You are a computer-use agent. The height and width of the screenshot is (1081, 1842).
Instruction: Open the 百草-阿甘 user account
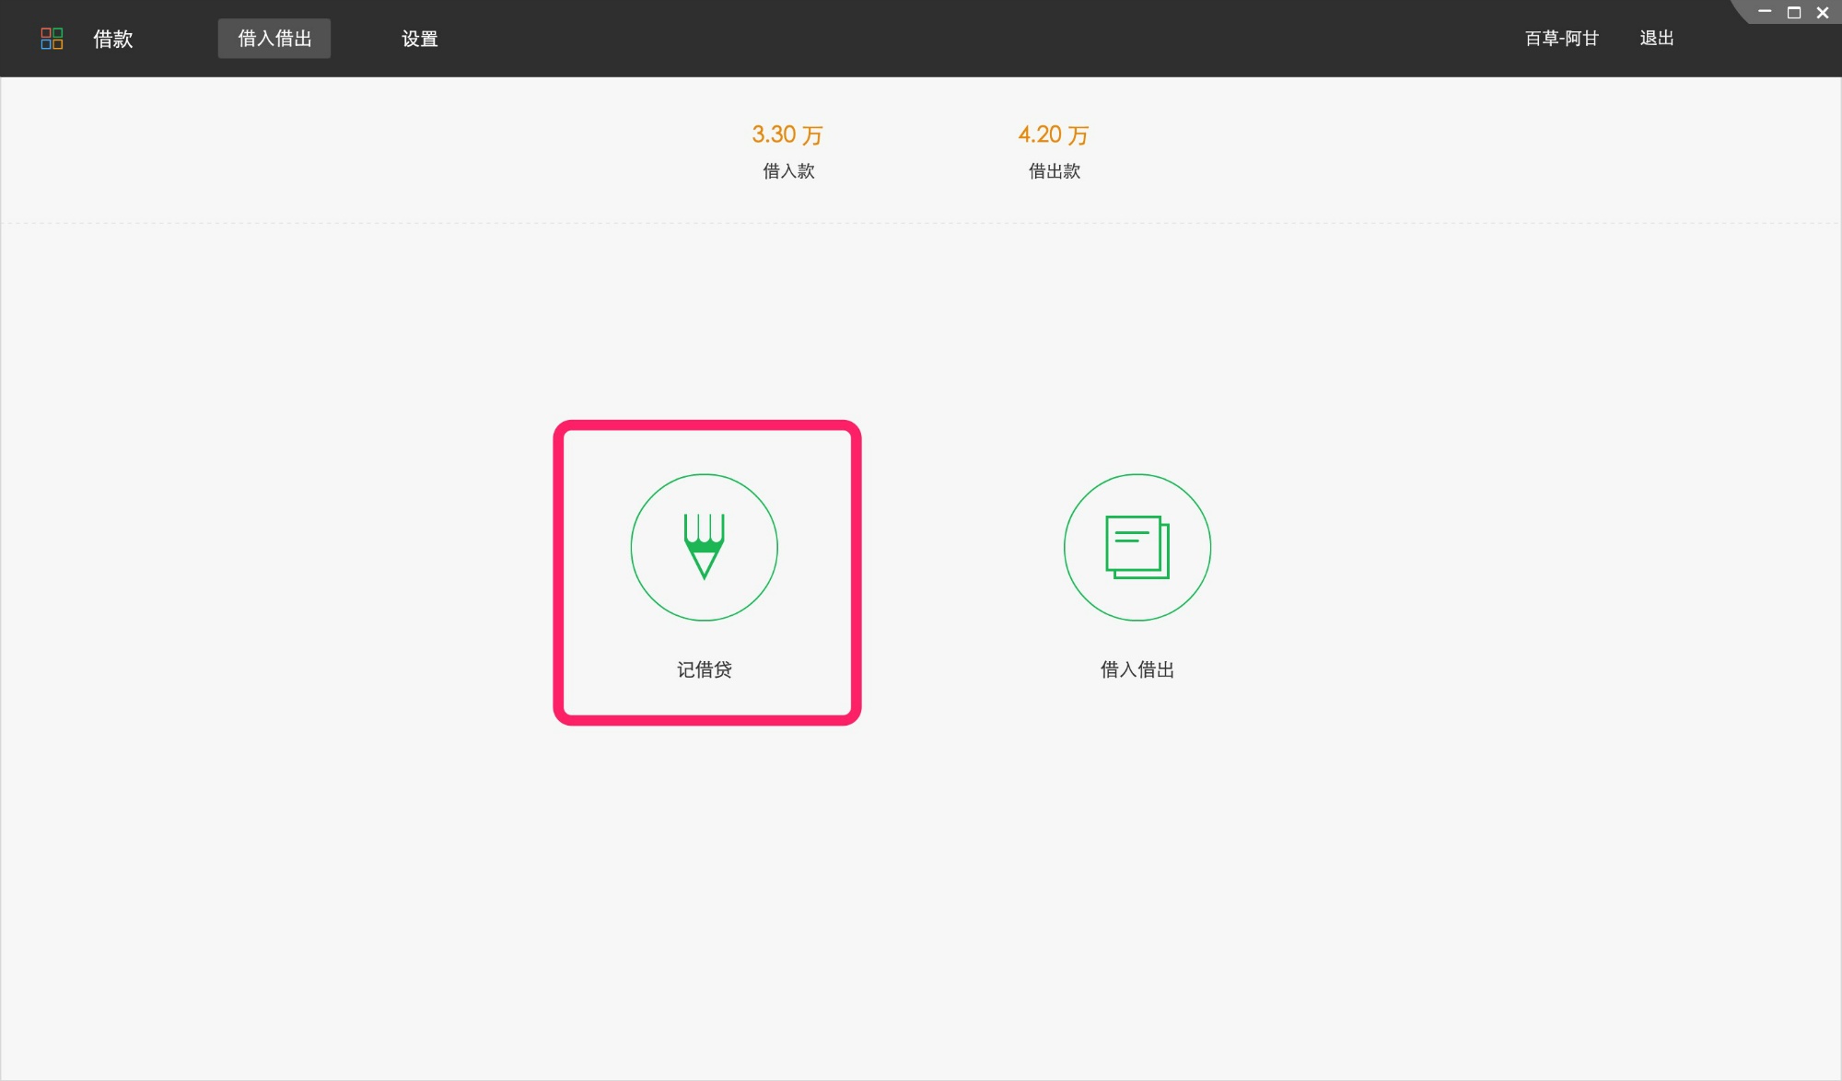pyautogui.click(x=1562, y=39)
